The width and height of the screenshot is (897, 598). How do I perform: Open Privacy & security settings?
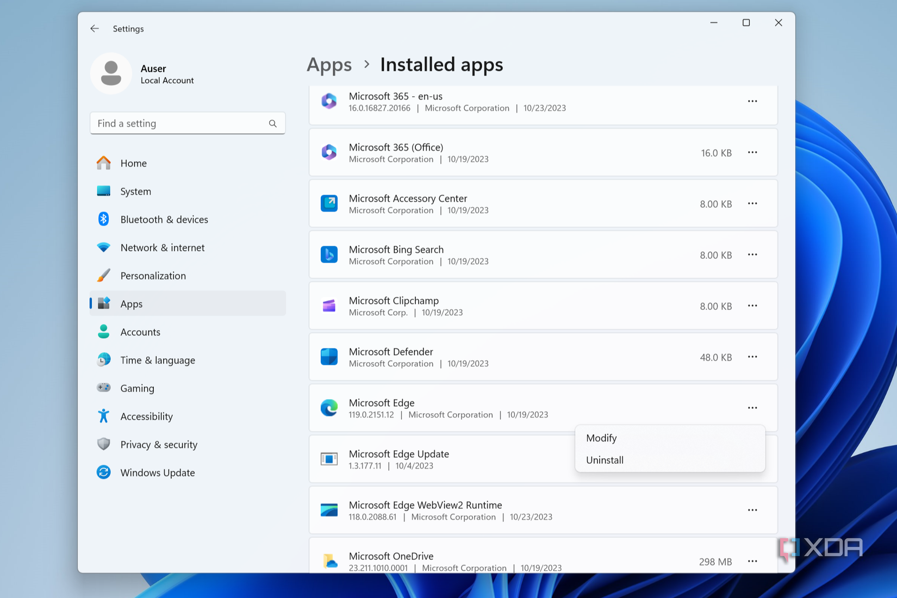pyautogui.click(x=159, y=445)
